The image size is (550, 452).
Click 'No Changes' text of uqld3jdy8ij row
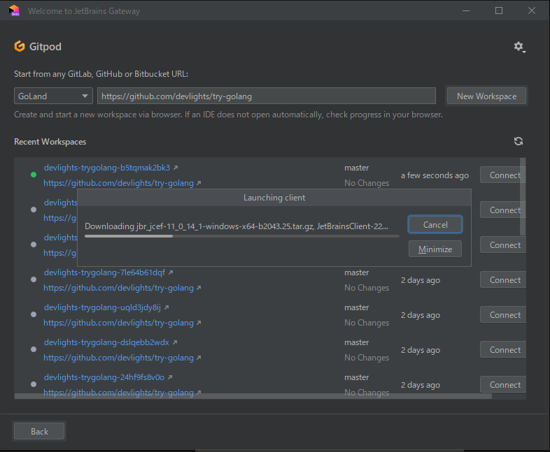(x=367, y=323)
